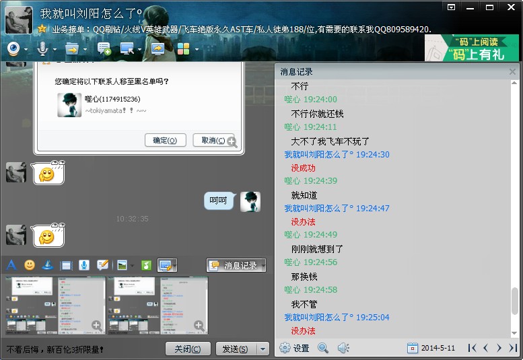Image resolution: width=523 pixels, height=360 pixels.
Task: Start a video call with webcam icon
Action: (13, 49)
